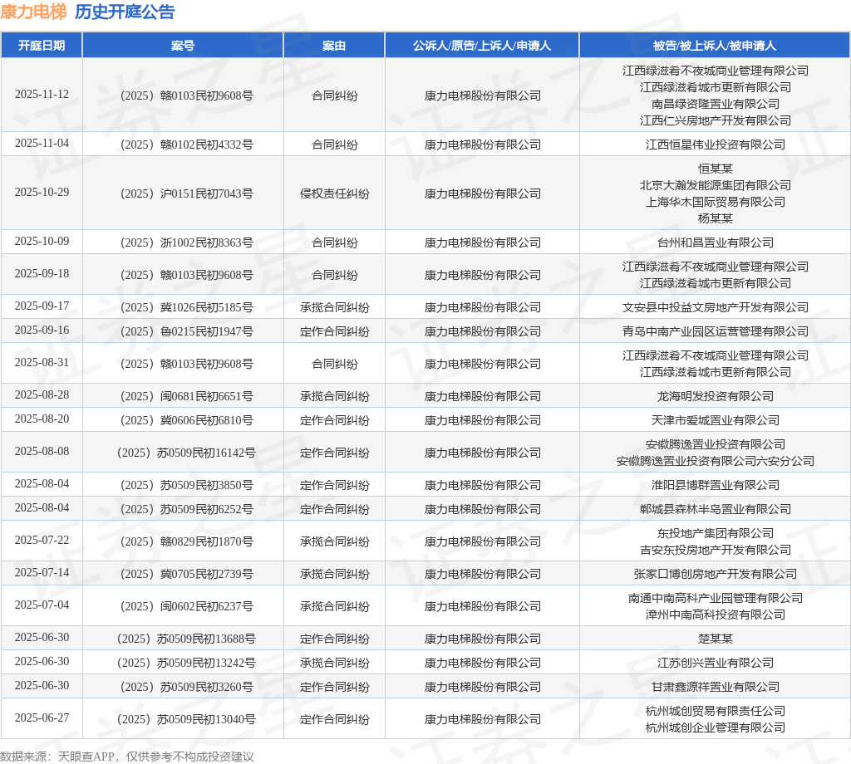Click the 侵权责任纠纷 cause cell
This screenshot has width=851, height=764.
point(334,193)
